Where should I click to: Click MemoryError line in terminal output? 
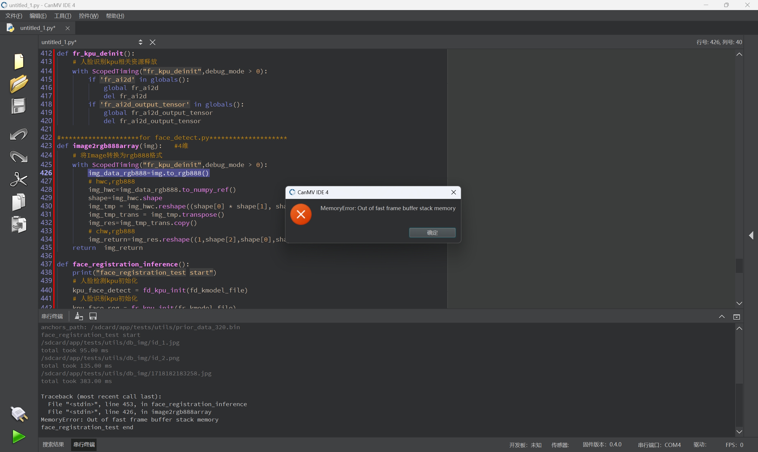tap(129, 419)
